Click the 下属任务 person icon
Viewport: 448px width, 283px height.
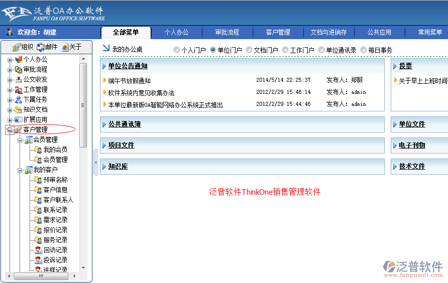[x=18, y=100]
